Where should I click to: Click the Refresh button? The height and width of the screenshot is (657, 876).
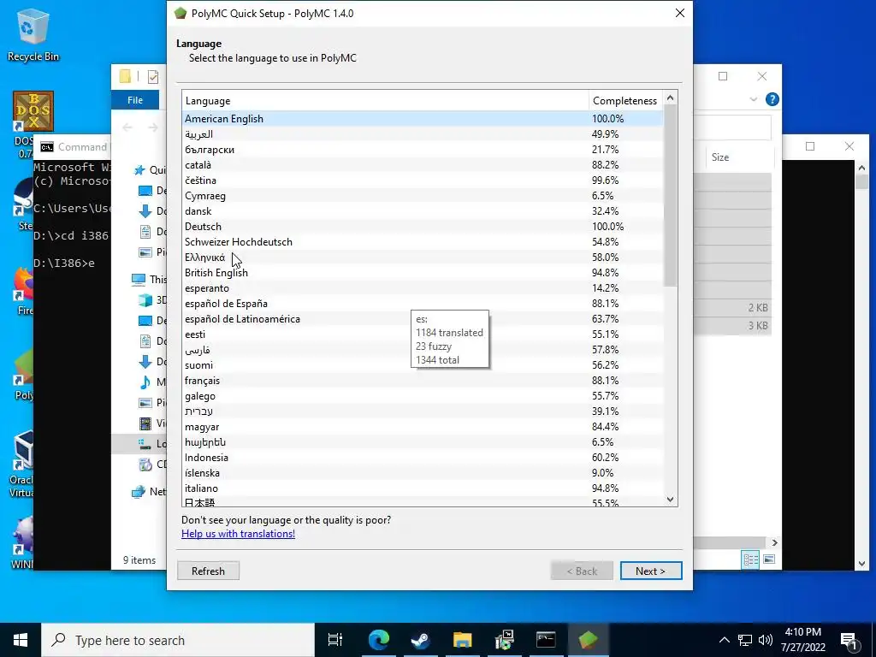pos(208,571)
